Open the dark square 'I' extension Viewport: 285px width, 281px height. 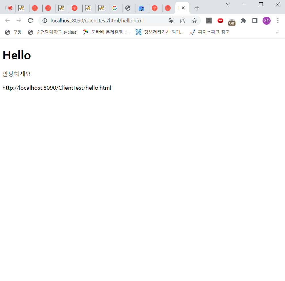point(209,20)
